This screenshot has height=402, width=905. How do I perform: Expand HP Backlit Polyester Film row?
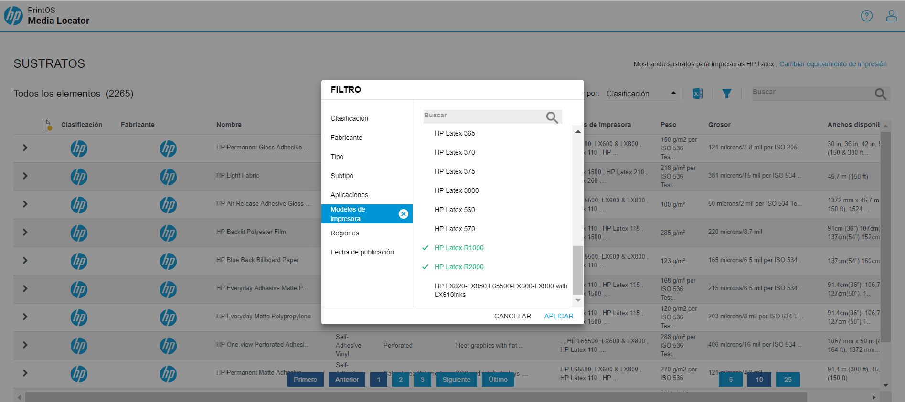click(25, 233)
